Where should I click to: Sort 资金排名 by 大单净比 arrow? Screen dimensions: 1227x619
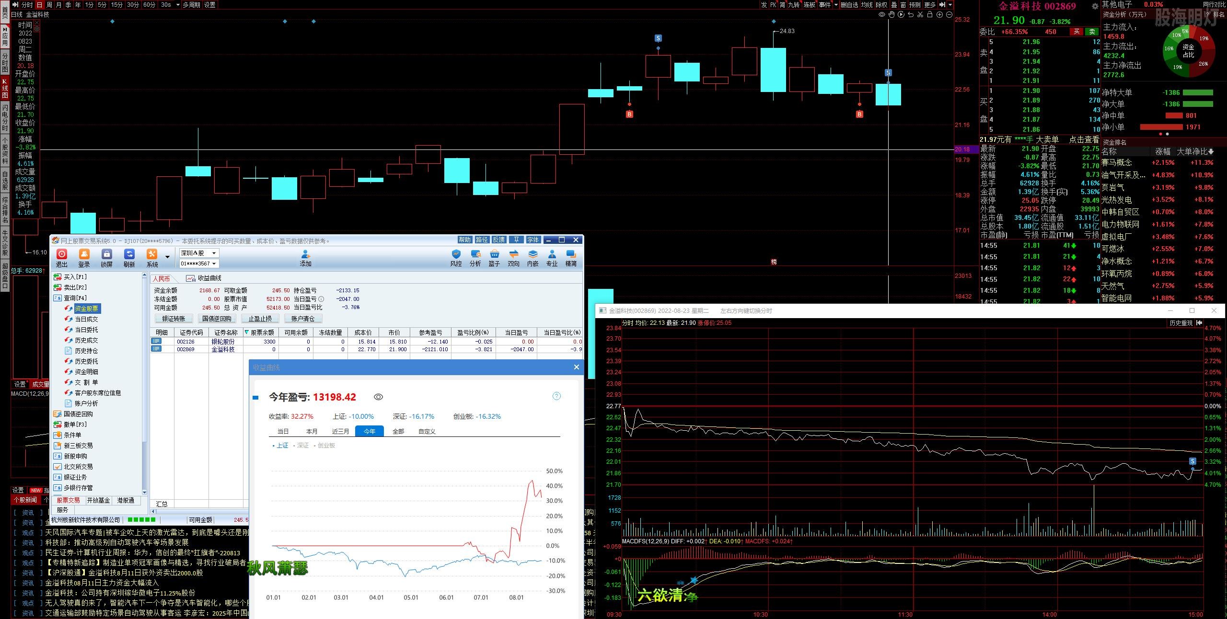click(1211, 151)
